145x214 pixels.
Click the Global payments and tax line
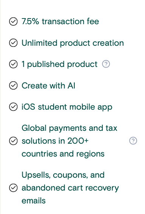click(x=69, y=129)
